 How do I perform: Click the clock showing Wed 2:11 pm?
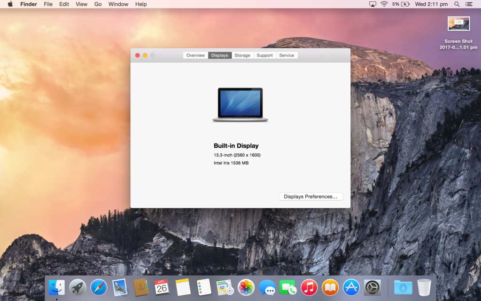[431, 4]
